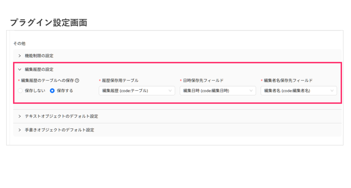
Task: Click the 保存する label text
Action: pyautogui.click(x=65, y=91)
